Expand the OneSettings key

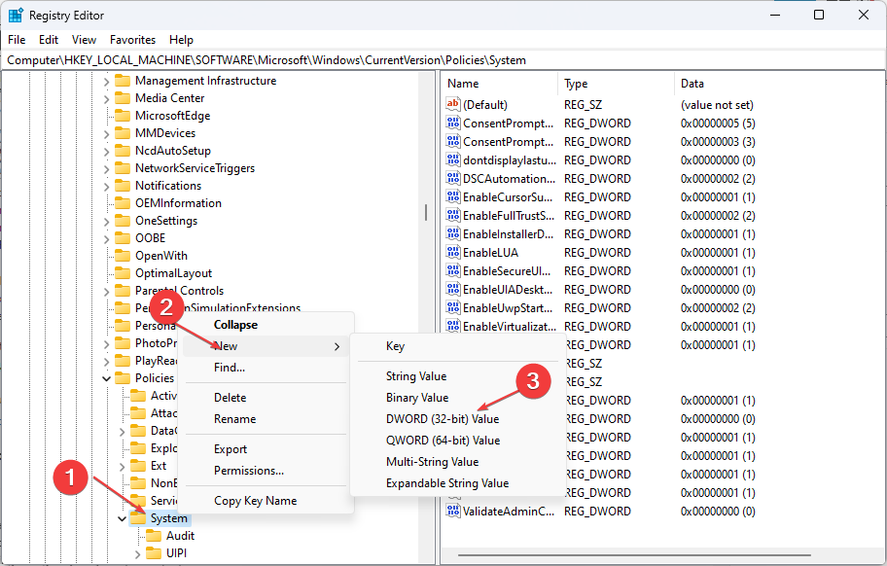click(106, 222)
